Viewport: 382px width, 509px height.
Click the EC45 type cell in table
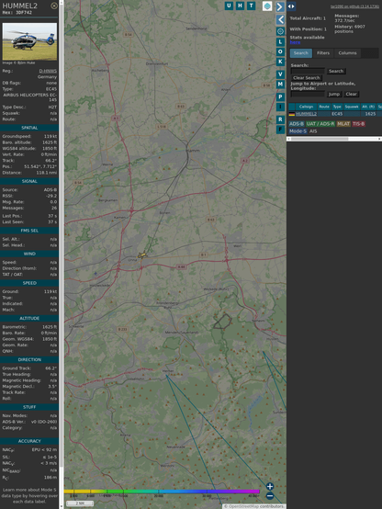pyautogui.click(x=337, y=114)
